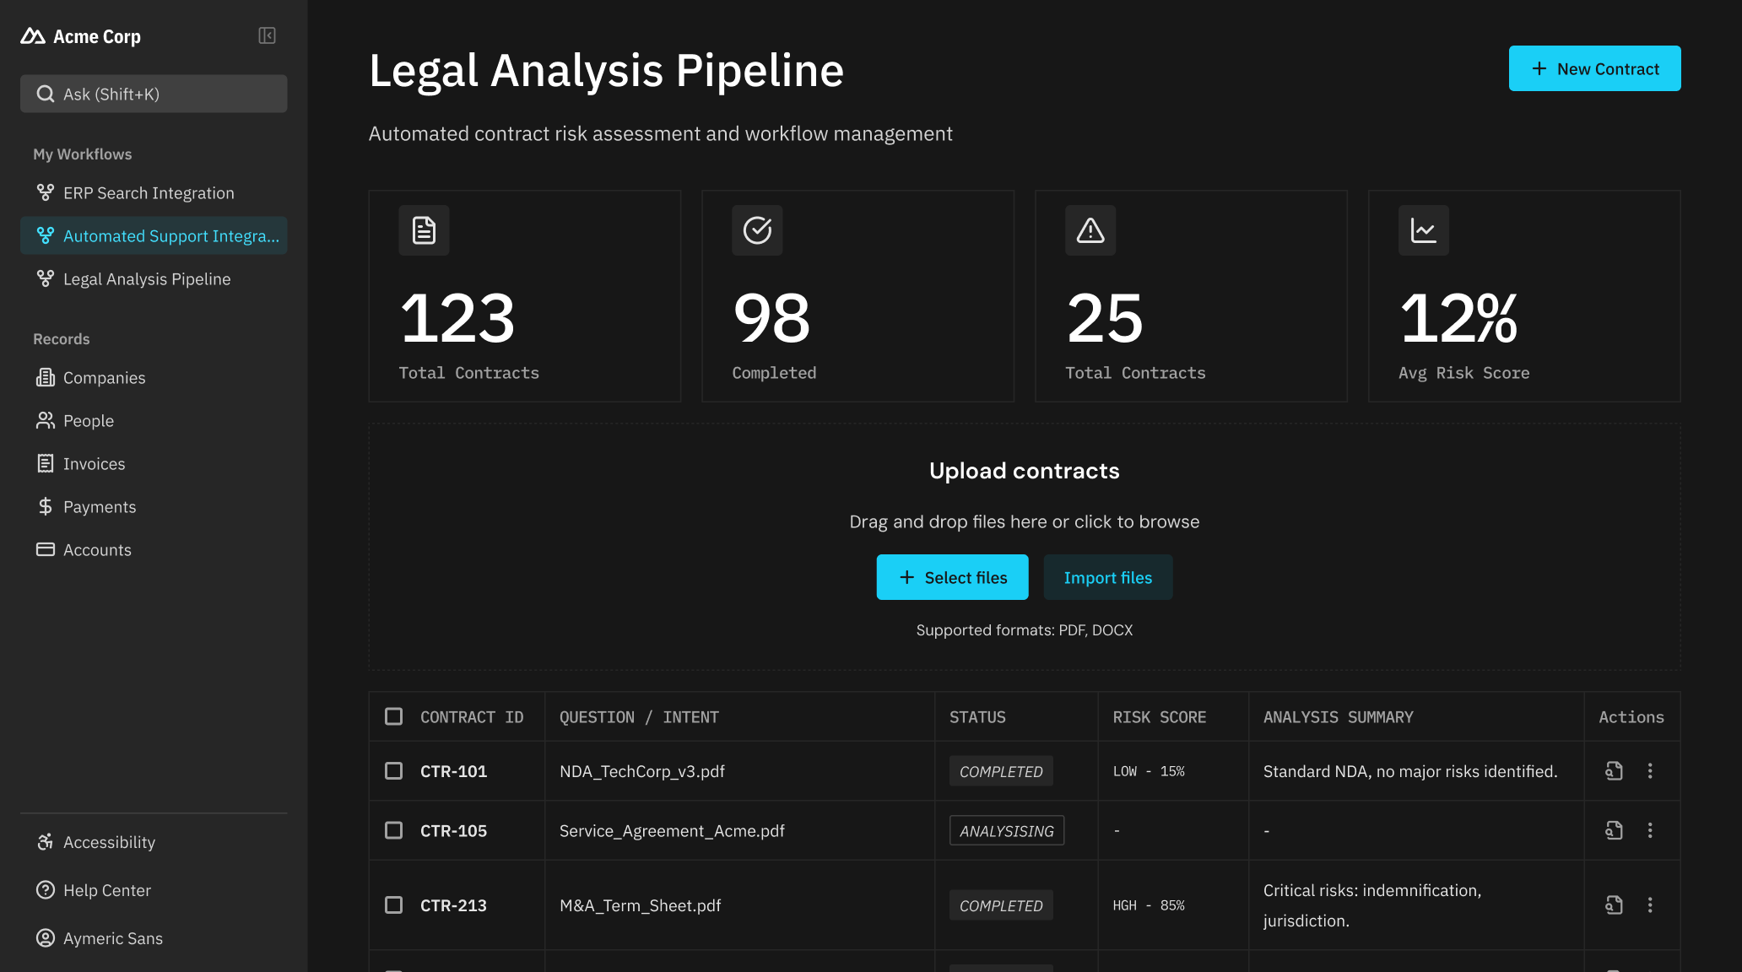Go to Invoices in the Records section
This screenshot has height=972, width=1742.
[x=94, y=464]
